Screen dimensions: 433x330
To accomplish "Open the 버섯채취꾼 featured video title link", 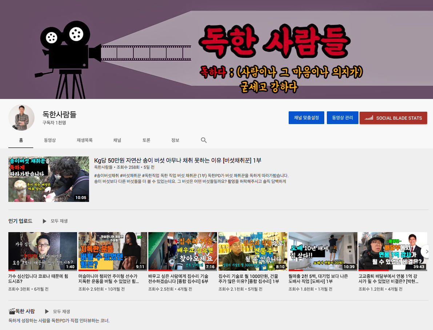I will tap(177, 160).
